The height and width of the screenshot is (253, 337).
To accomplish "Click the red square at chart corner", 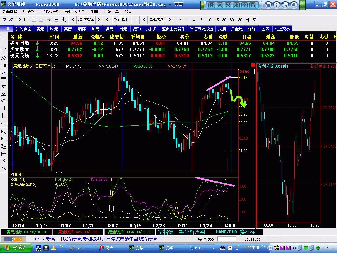I will pyautogui.click(x=253, y=65).
